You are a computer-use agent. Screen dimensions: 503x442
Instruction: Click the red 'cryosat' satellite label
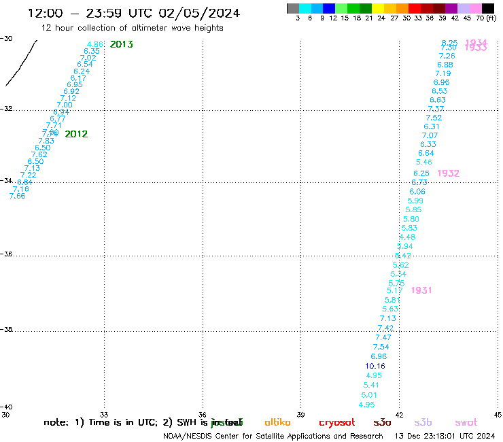[x=337, y=423]
